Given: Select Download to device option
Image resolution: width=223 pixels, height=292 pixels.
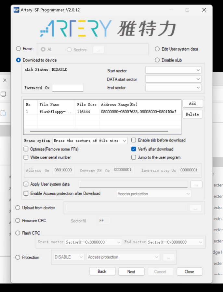Looking at the screenshot, I should 18,60.
